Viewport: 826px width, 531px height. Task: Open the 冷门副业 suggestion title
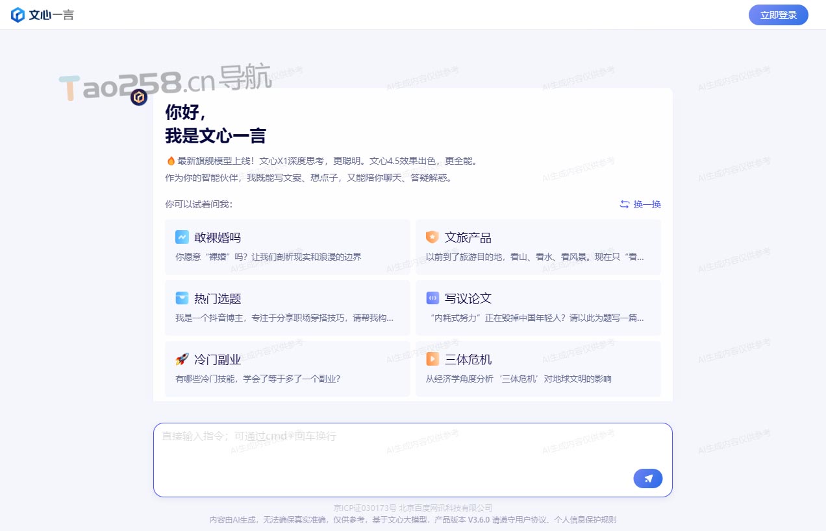point(218,359)
